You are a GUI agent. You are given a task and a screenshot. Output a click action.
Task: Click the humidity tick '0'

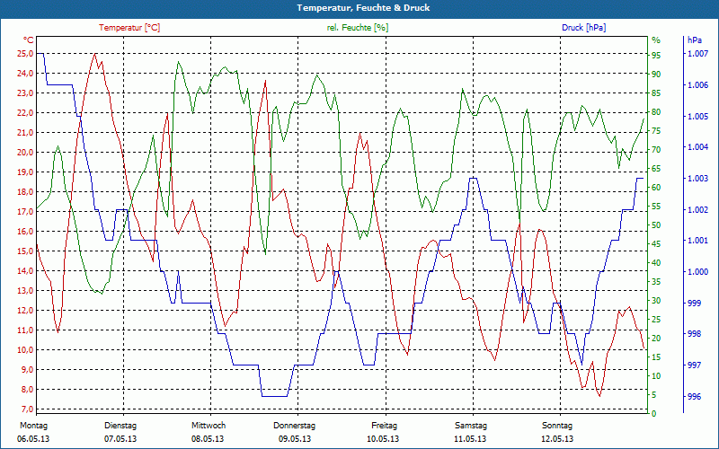point(654,413)
